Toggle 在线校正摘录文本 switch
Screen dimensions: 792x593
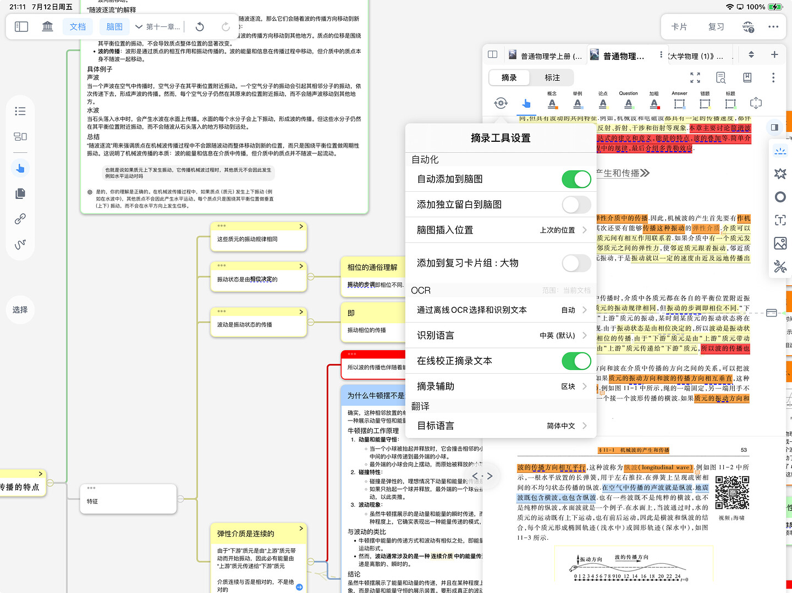coord(576,361)
